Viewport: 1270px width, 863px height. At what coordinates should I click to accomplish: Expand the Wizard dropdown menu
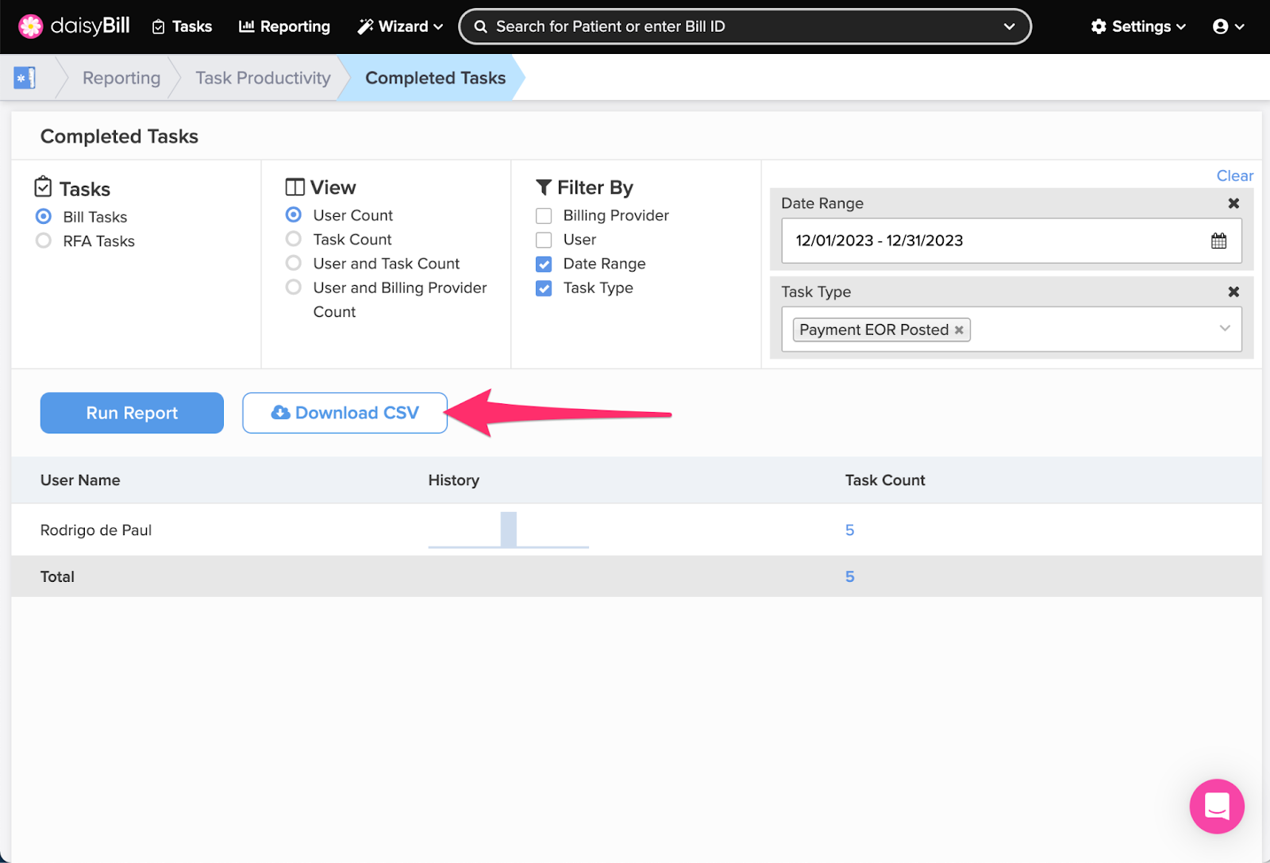point(400,26)
